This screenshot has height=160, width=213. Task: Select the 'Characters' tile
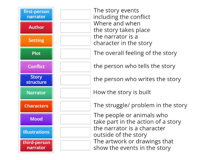coord(36,106)
